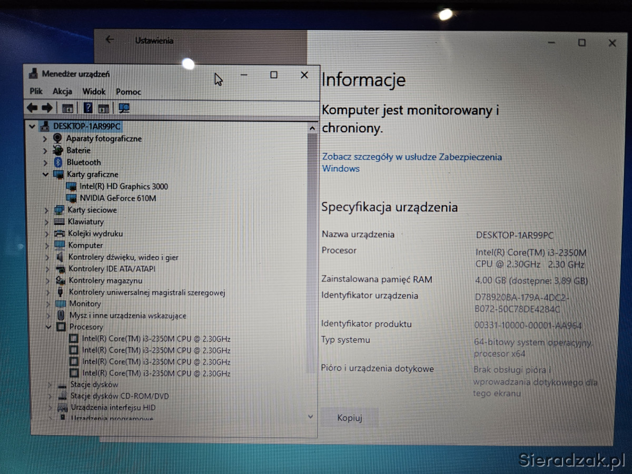Collapse the DESKTOP-1AR99PC root node

click(x=33, y=126)
